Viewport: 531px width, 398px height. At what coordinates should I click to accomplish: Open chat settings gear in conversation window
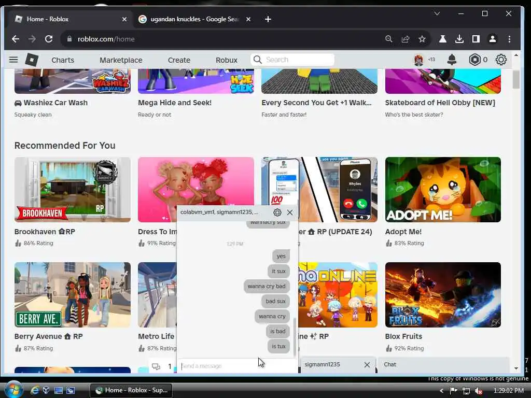click(277, 212)
